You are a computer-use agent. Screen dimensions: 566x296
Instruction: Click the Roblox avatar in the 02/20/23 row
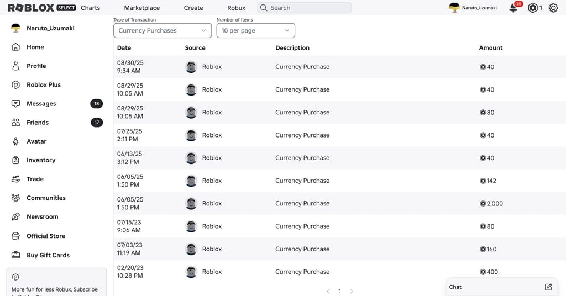click(x=191, y=272)
